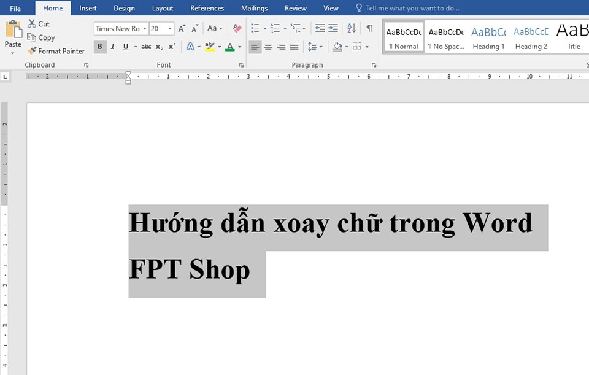The height and width of the screenshot is (375, 589).
Task: Open the Font dialog launcher
Action: 241,64
